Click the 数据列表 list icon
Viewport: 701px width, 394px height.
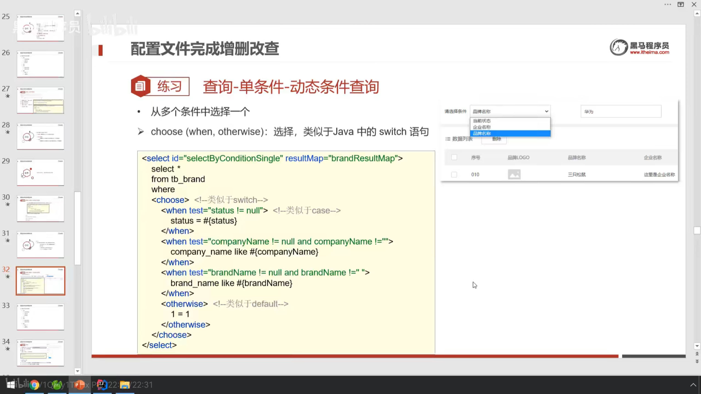tap(448, 139)
